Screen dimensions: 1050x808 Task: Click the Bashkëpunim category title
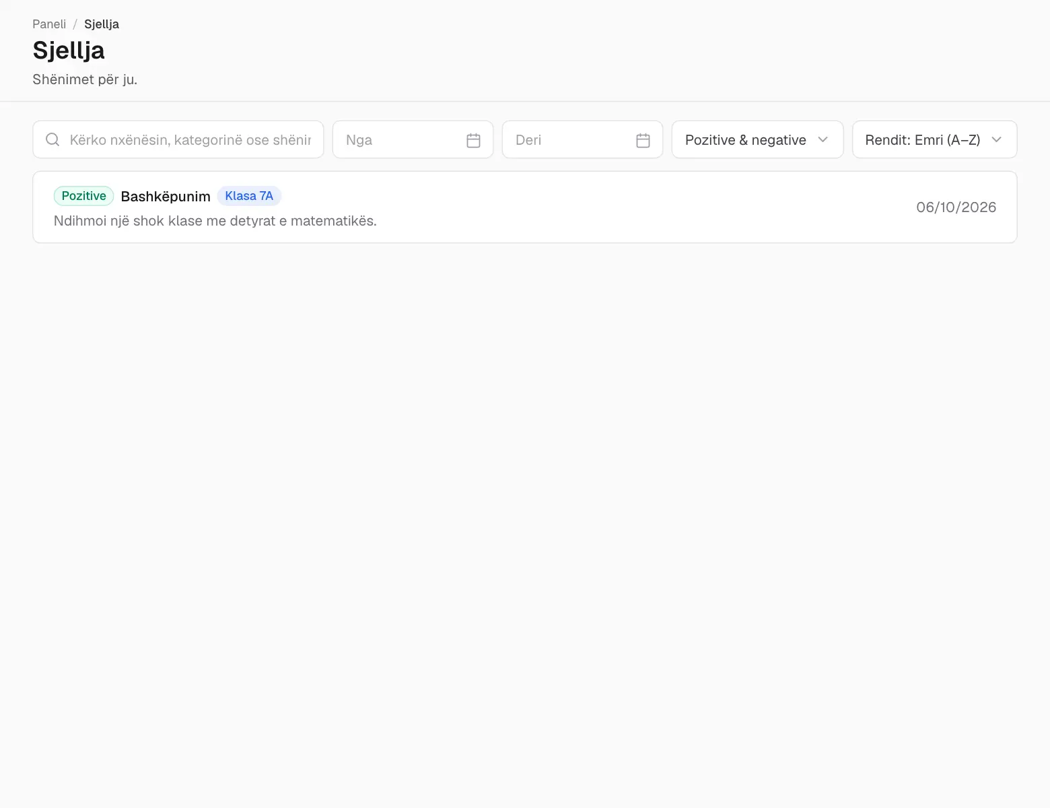pos(166,196)
